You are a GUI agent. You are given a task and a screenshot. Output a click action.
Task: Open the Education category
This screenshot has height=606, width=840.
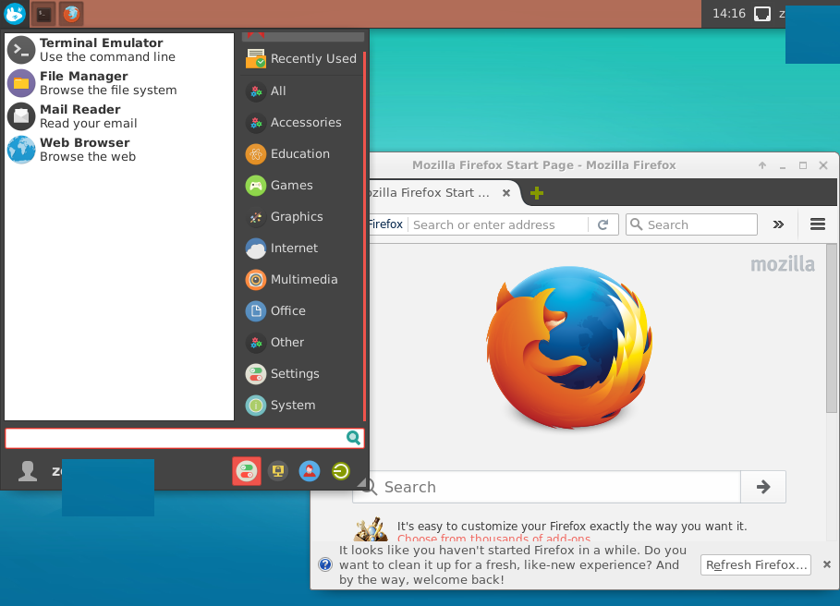(x=301, y=154)
